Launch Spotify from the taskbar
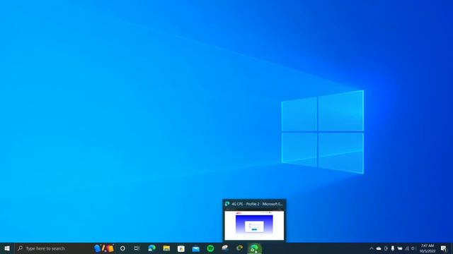The height and width of the screenshot is (254, 453). tap(210, 248)
